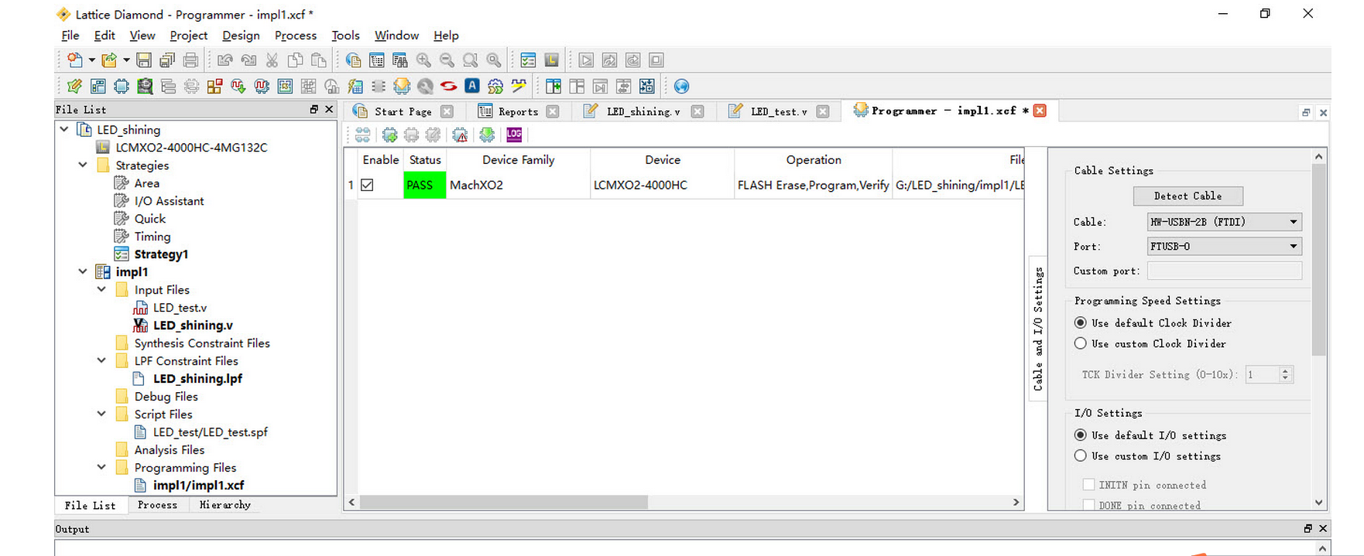1364x556 pixels.
Task: Close the Reports tab
Action: tap(553, 111)
